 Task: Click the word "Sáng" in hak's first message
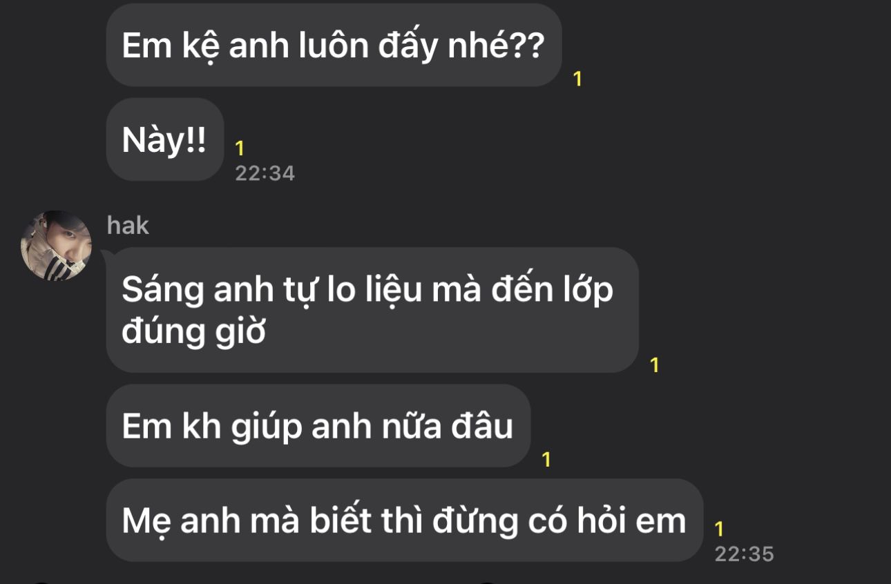pyautogui.click(x=163, y=291)
